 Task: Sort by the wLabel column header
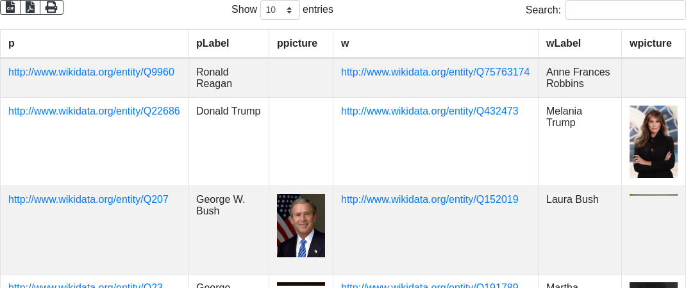coord(580,44)
